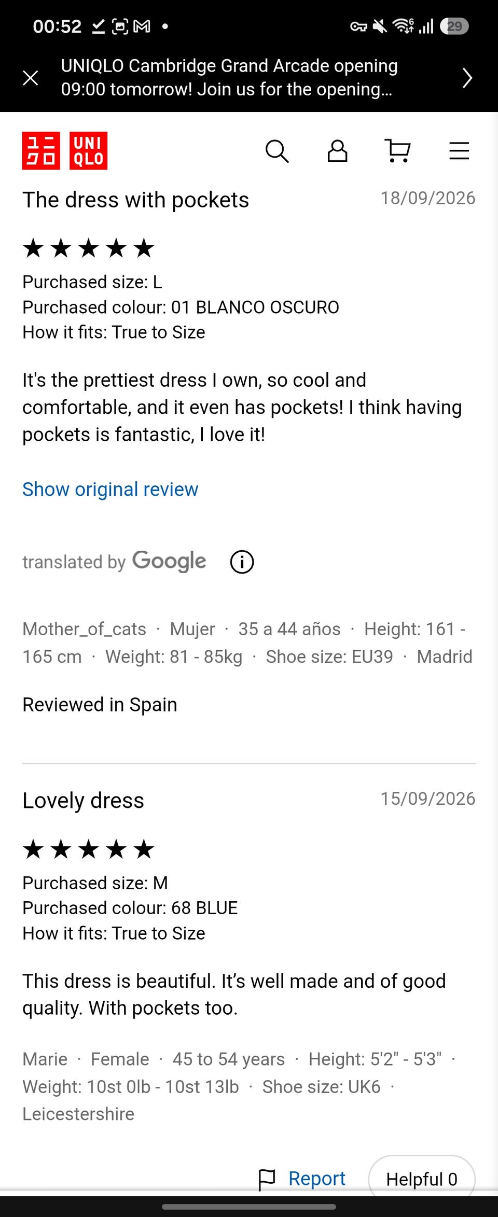Read the Cambridge Grand Arcade announcement
The image size is (498, 1217).
click(x=229, y=78)
